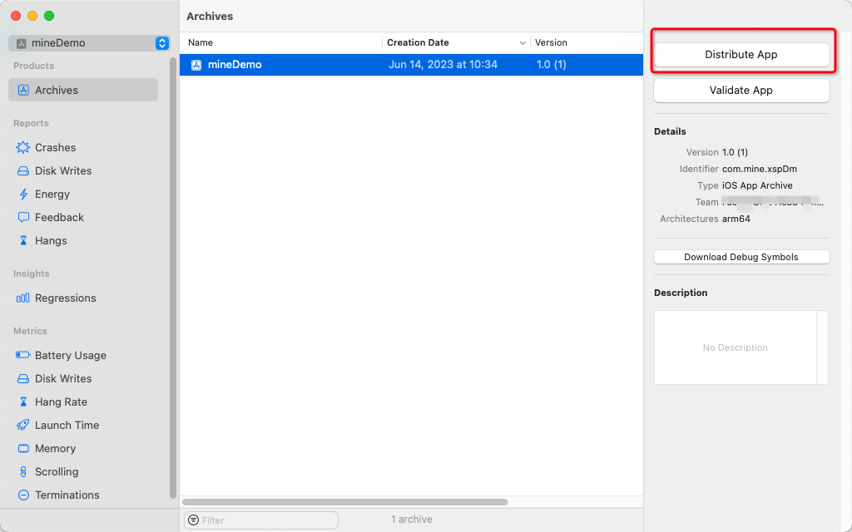
Task: Select the Jun 14, 2023 at 10:34 cell
Action: (x=443, y=65)
